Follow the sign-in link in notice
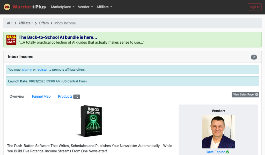Viewport: 265px width, 155px height. [27, 70]
